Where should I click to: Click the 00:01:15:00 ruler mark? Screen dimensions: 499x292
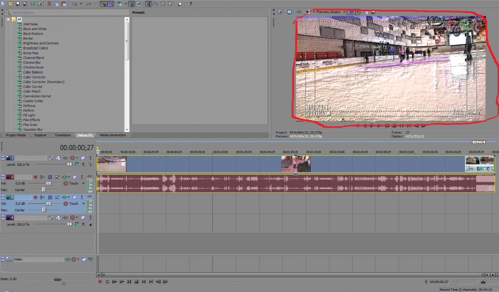tap(220, 152)
